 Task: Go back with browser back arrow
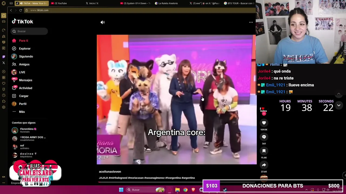coord(11,10)
